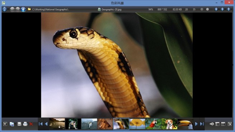Select the beagle dog thumbnail

point(169,124)
